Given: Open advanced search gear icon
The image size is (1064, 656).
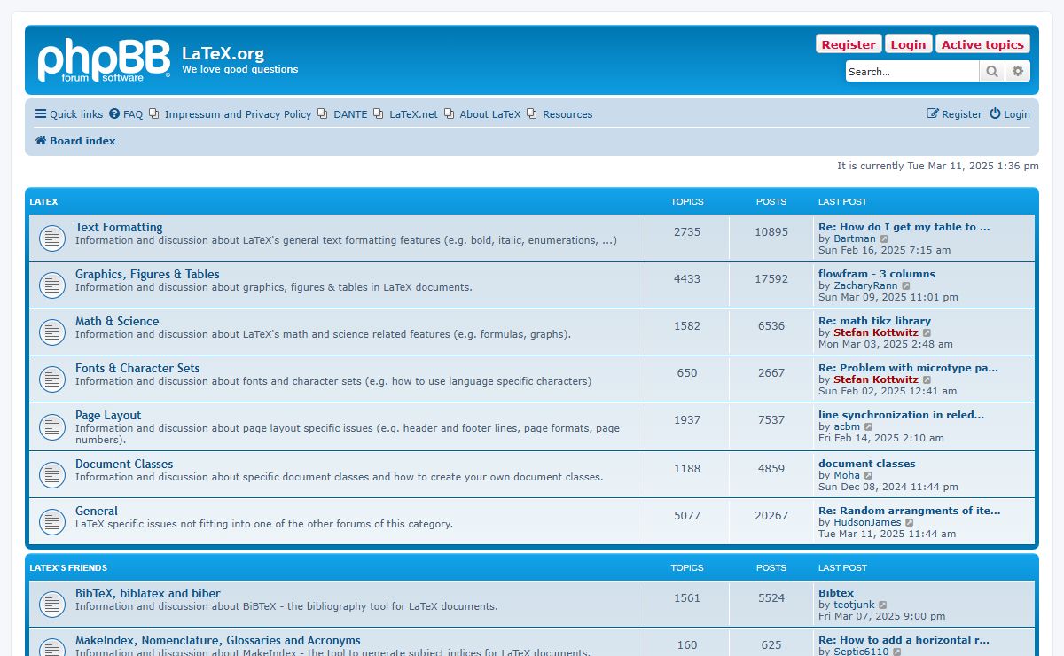Looking at the screenshot, I should (x=1018, y=71).
